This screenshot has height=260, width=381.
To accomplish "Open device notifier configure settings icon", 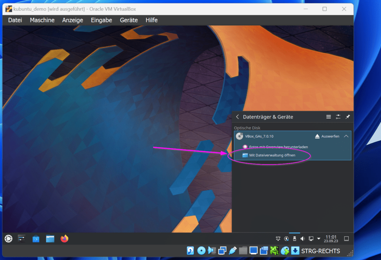I will [338, 117].
